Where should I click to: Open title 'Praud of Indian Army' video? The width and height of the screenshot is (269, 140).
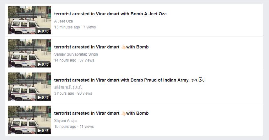(x=129, y=80)
